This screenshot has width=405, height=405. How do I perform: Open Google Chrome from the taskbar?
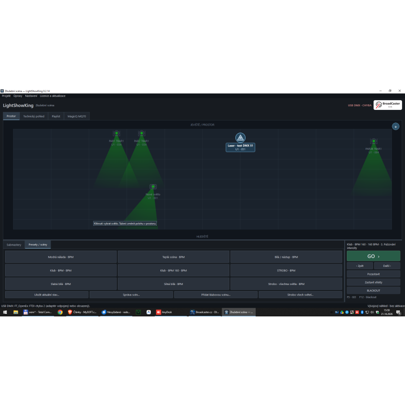60,312
